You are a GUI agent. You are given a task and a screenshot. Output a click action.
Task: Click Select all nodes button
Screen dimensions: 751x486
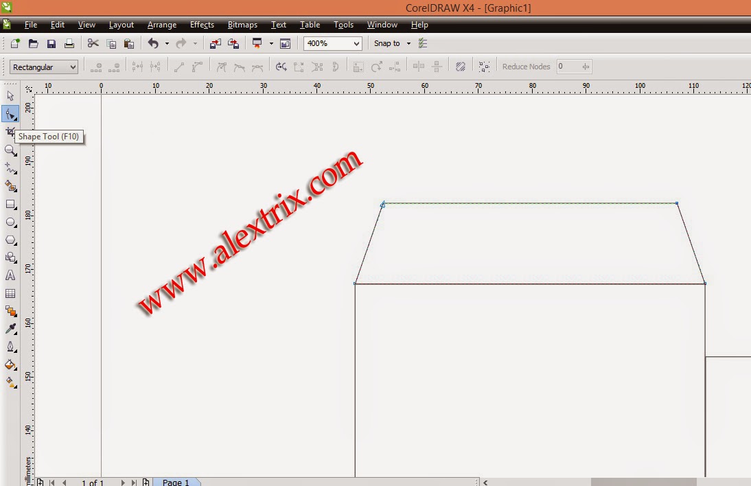coord(484,67)
